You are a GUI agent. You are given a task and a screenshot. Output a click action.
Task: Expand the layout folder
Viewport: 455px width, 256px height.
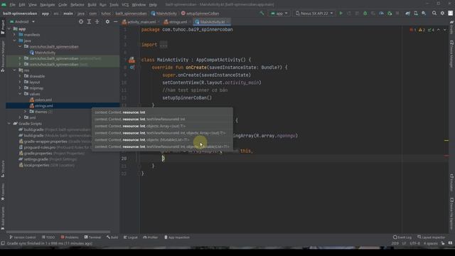tap(20, 82)
